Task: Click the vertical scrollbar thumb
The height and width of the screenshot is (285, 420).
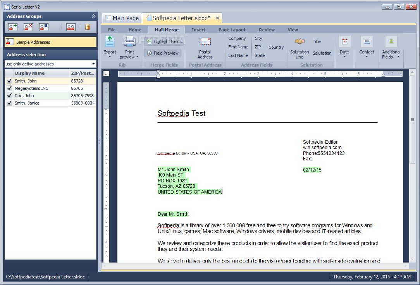Action: [412, 119]
